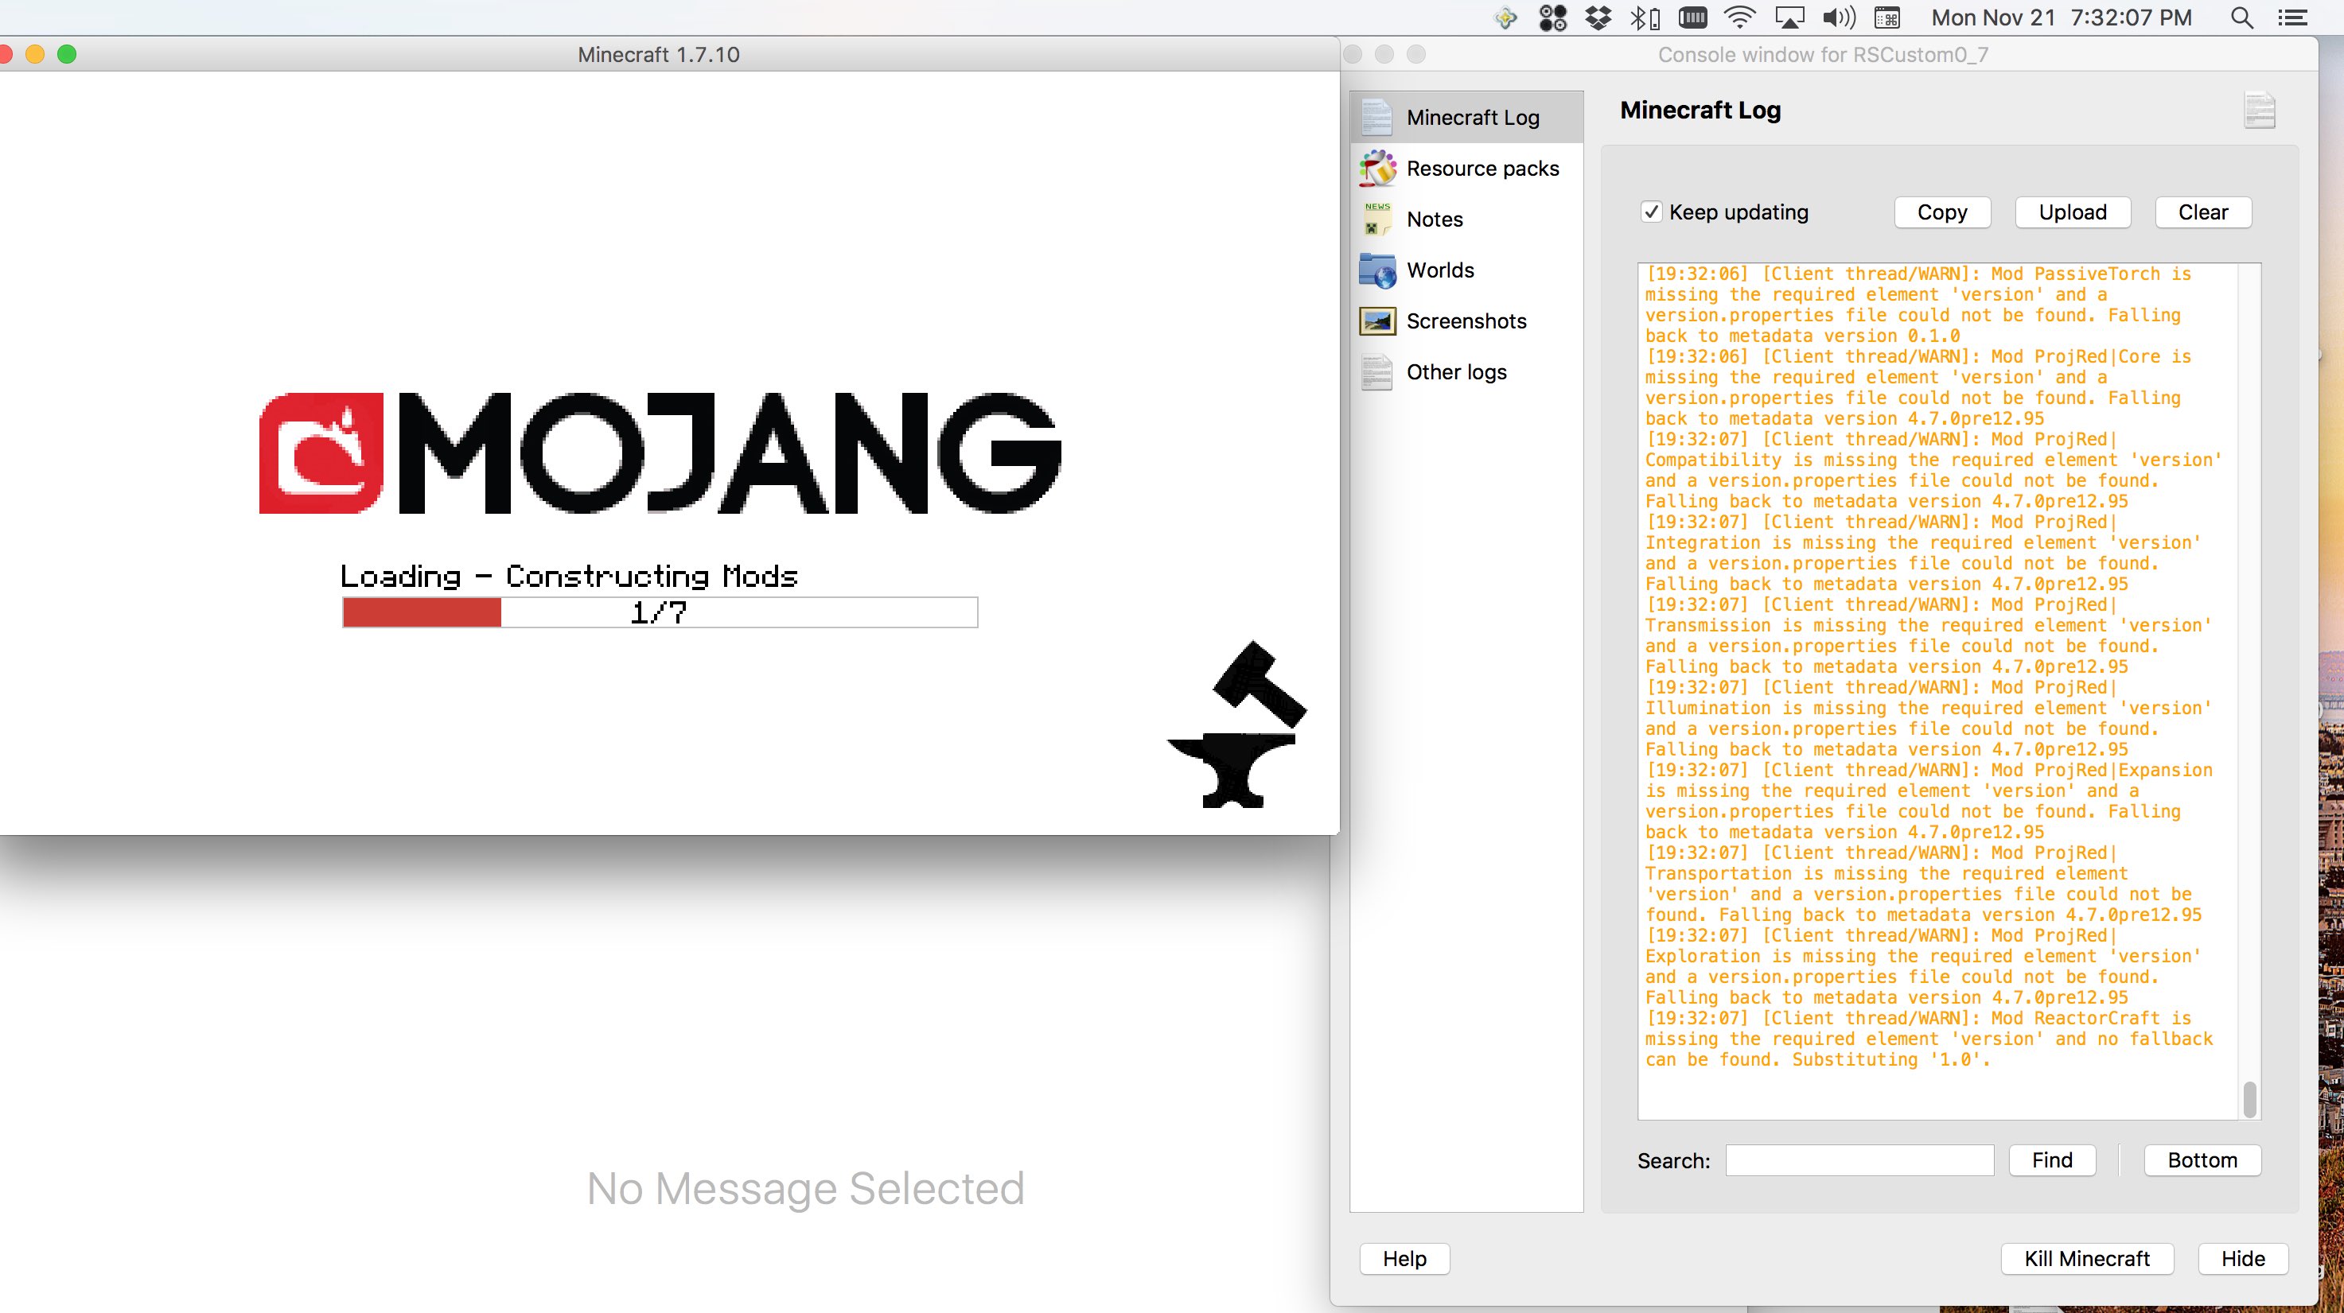Click the Notes news icon
Viewport: 2344px width, 1313px height.
point(1376,219)
